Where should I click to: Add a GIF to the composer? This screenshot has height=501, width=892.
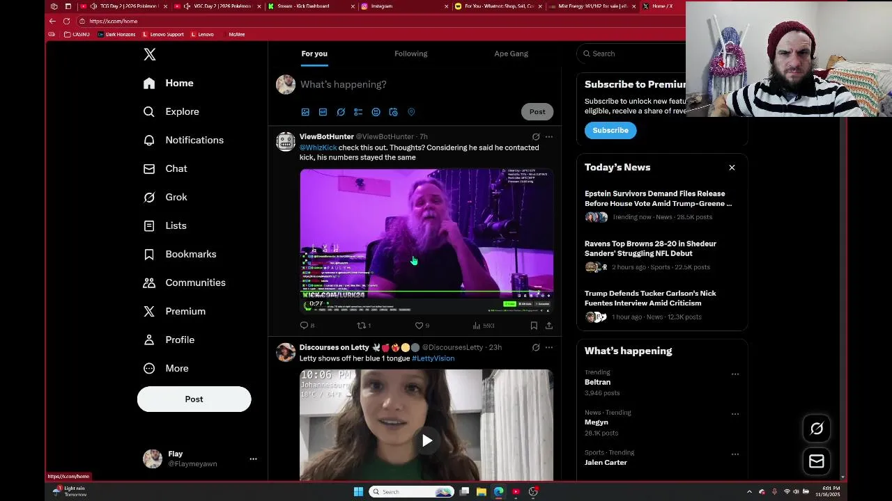click(323, 112)
